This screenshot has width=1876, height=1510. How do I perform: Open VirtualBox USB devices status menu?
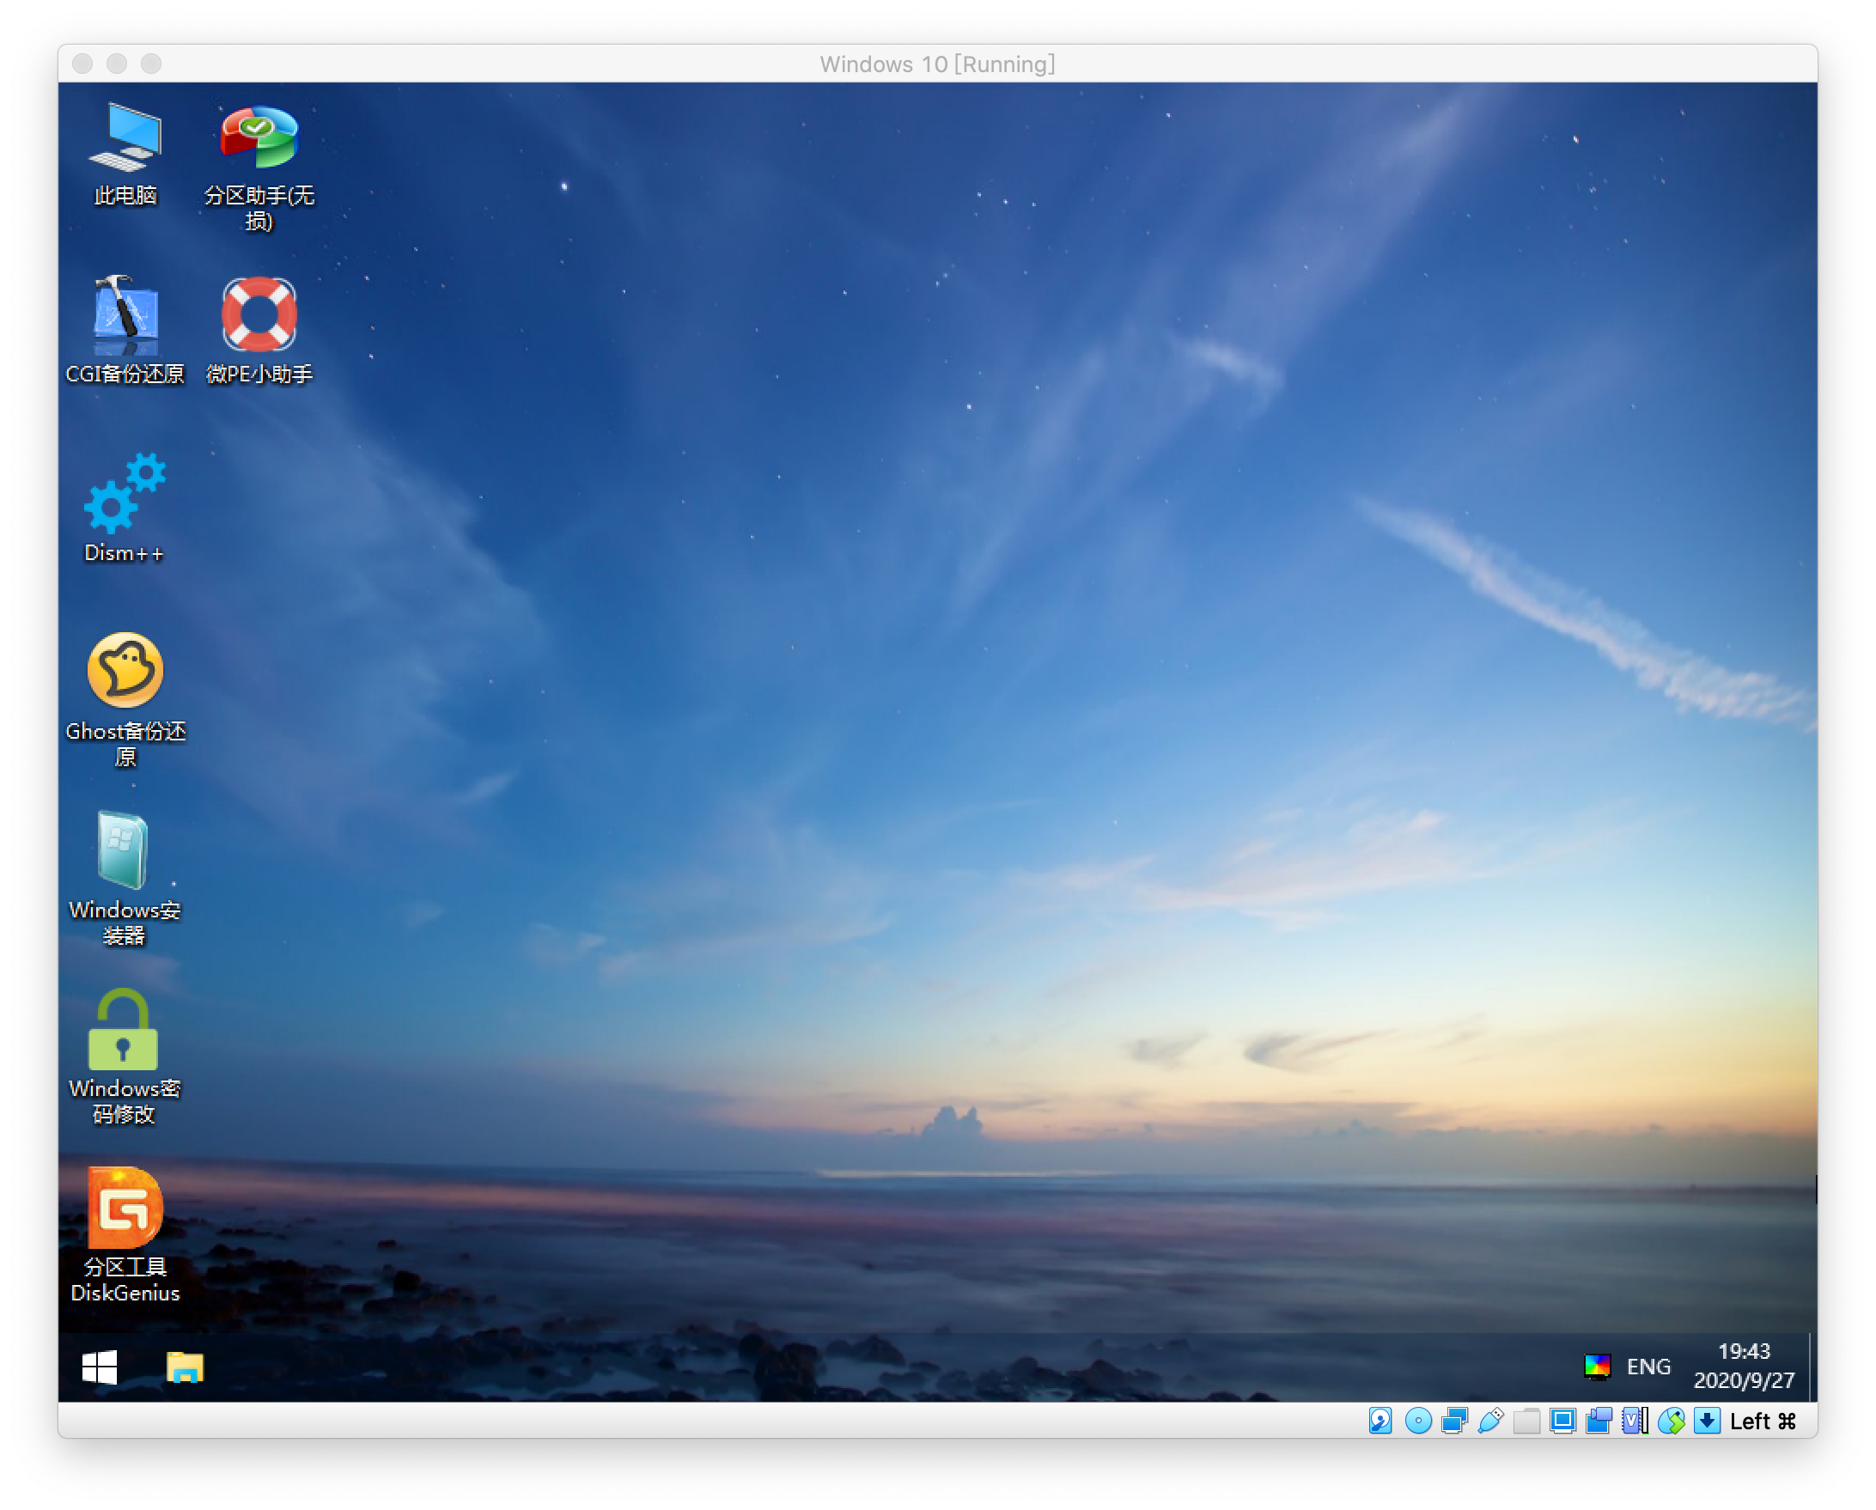coord(1490,1422)
